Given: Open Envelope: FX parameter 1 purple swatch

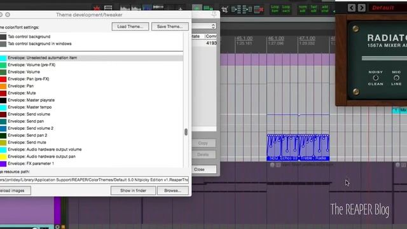Looking at the screenshot, I should pos(3,163).
